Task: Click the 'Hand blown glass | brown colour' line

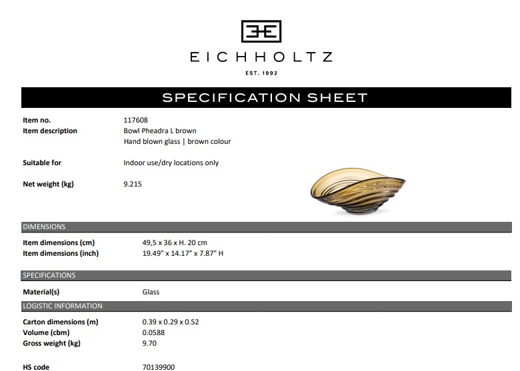Action: (177, 141)
